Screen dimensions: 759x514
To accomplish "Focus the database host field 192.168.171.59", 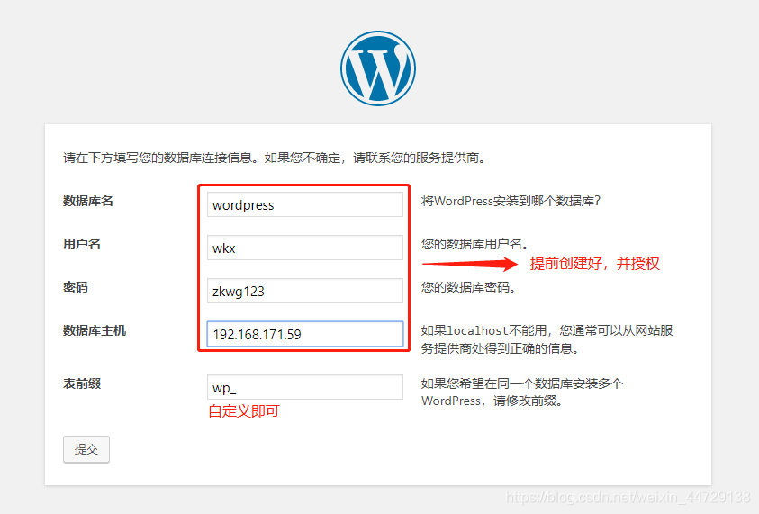I will click(x=305, y=334).
